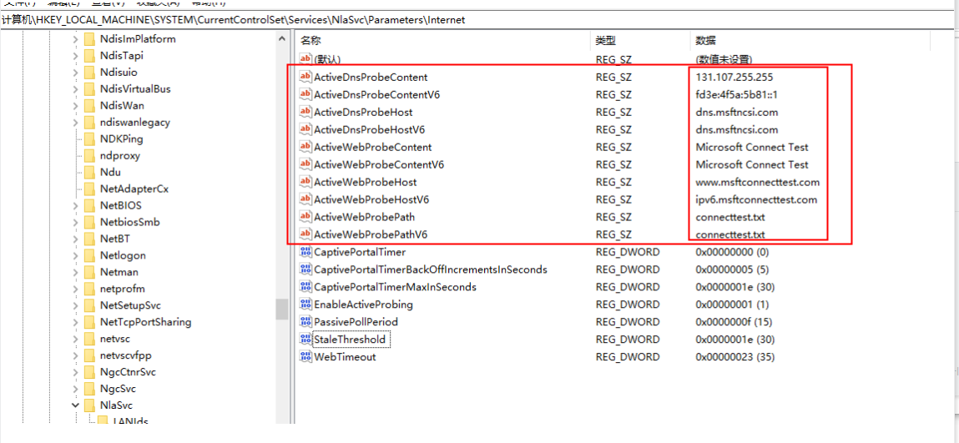The height and width of the screenshot is (443, 959).
Task: Click the (数值未设置) data cell
Action: tap(724, 59)
